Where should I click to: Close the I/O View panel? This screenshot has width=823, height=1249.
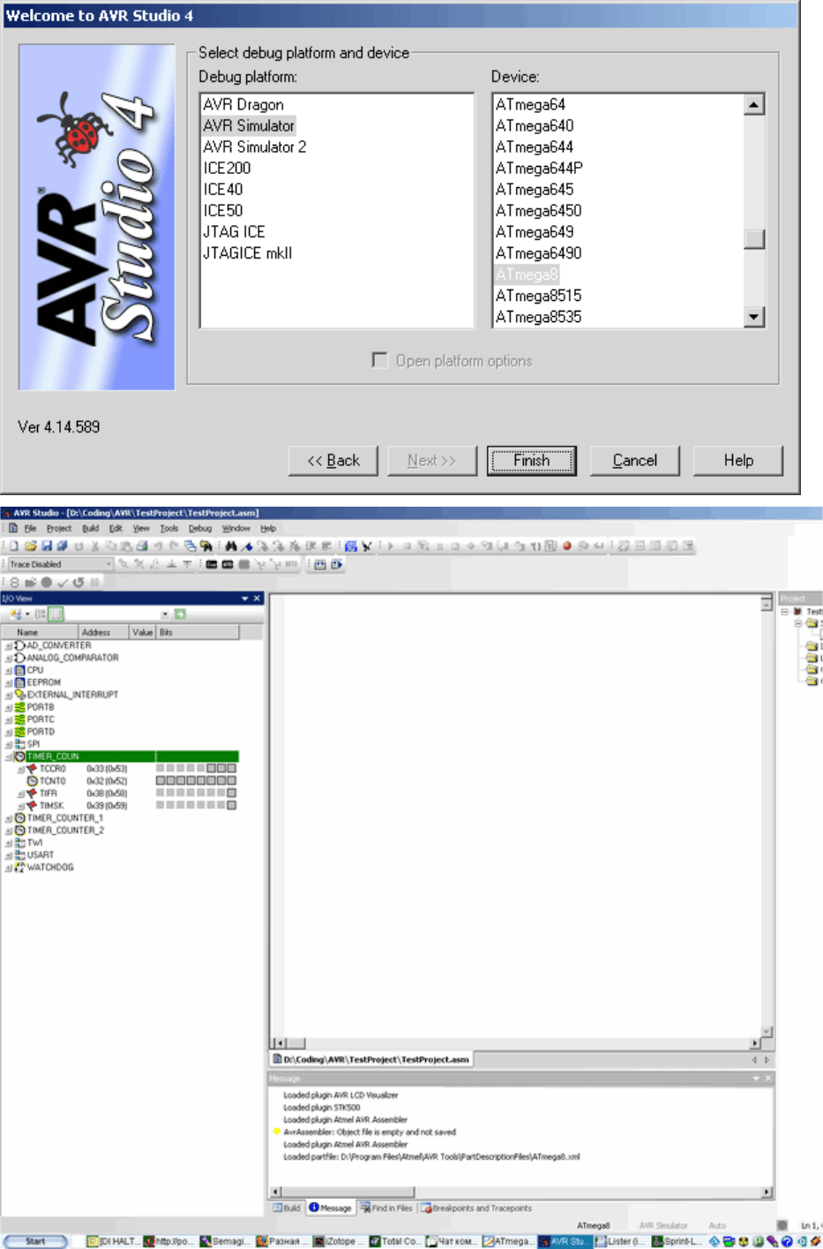coord(258,598)
